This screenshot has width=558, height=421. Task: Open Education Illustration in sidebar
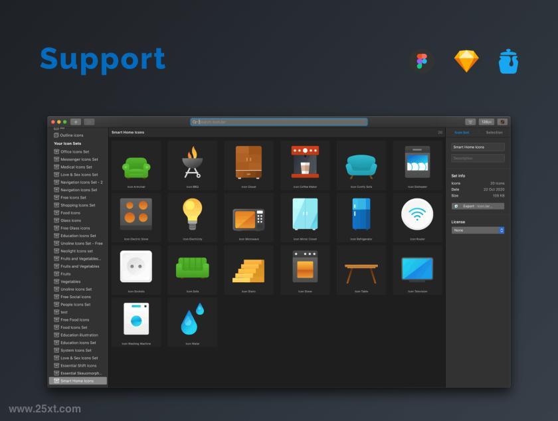(78, 335)
